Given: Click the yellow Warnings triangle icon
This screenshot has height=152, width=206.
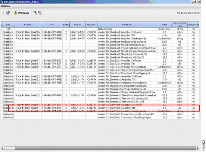Looking at the screenshot, I should [16, 13].
